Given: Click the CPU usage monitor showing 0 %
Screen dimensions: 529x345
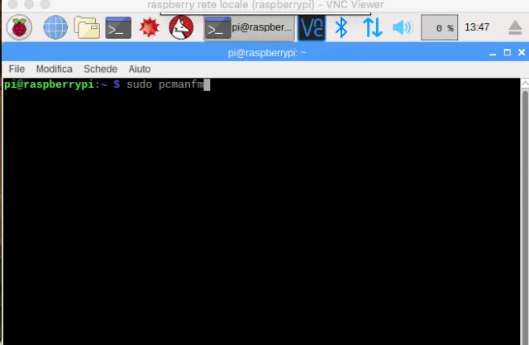Looking at the screenshot, I should [439, 27].
